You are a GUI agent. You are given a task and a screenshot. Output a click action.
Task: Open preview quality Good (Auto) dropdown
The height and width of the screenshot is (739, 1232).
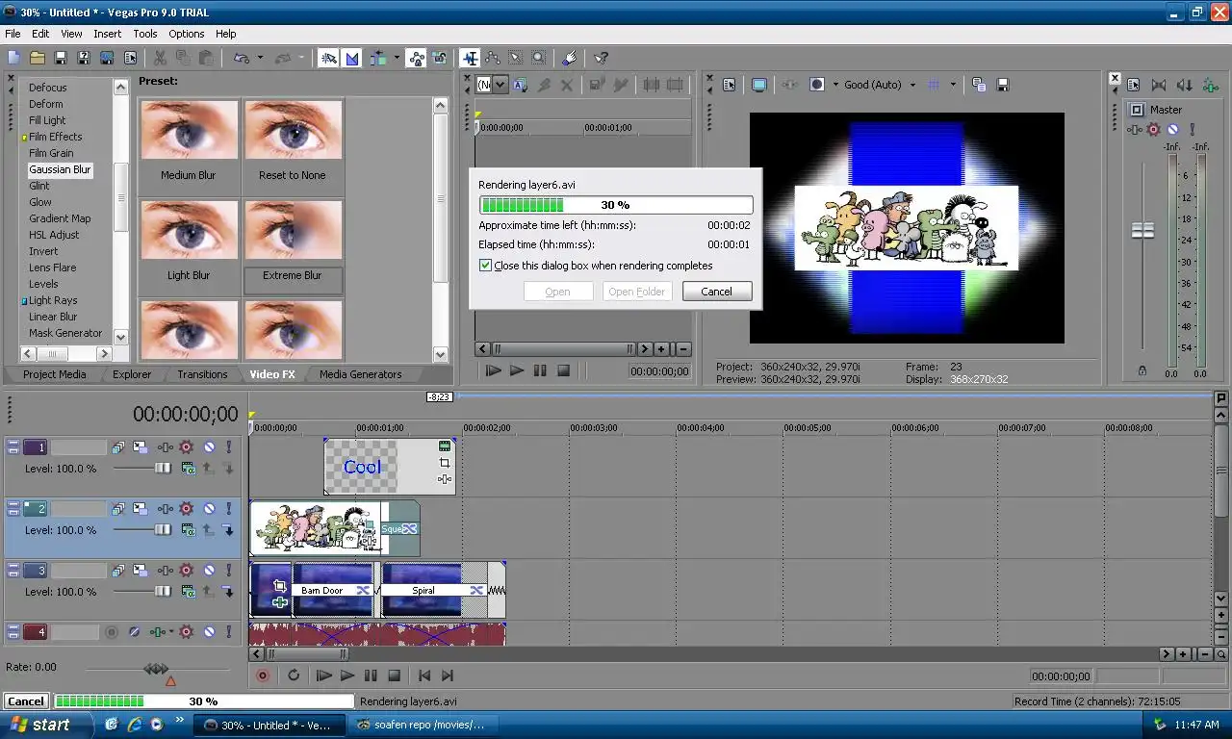pos(880,85)
